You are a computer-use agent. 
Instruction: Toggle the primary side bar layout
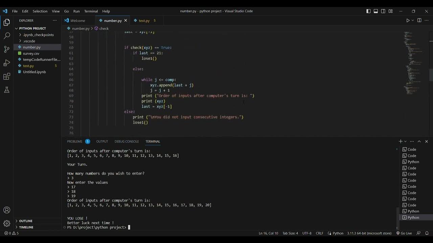(368, 11)
